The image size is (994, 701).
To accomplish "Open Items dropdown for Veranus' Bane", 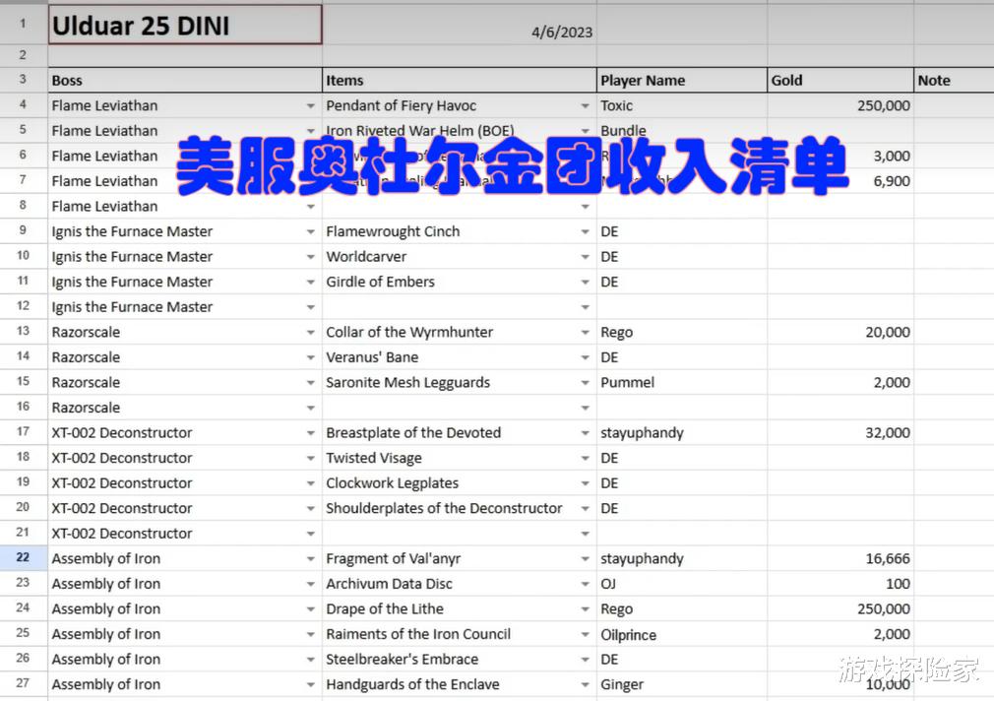I will tap(586, 357).
